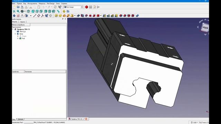
Task: Open the Вид menu
Action: (25, 3)
